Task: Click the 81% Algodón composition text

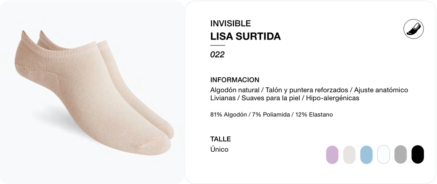Action: coord(228,115)
